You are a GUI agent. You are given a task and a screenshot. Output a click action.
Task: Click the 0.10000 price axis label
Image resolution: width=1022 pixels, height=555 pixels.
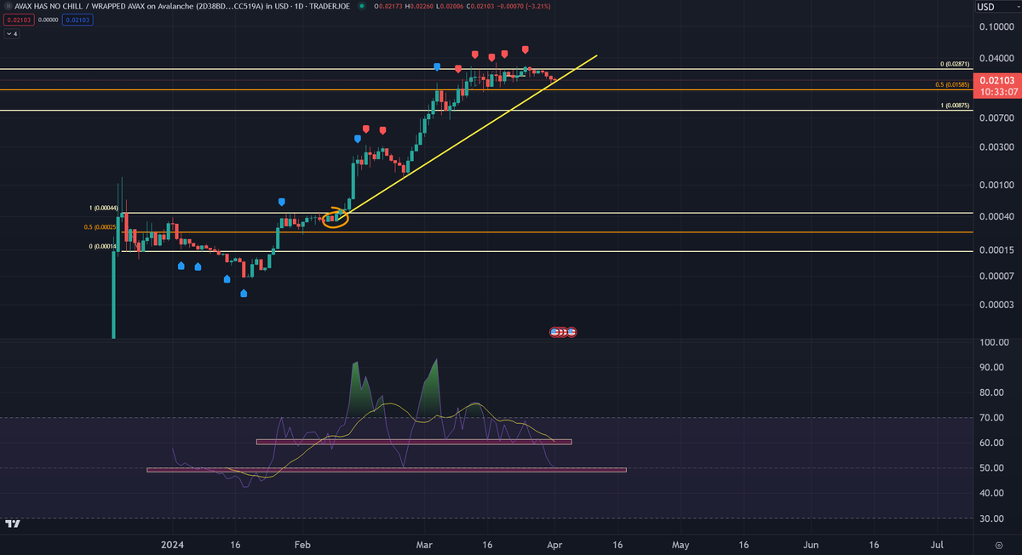[x=996, y=26]
